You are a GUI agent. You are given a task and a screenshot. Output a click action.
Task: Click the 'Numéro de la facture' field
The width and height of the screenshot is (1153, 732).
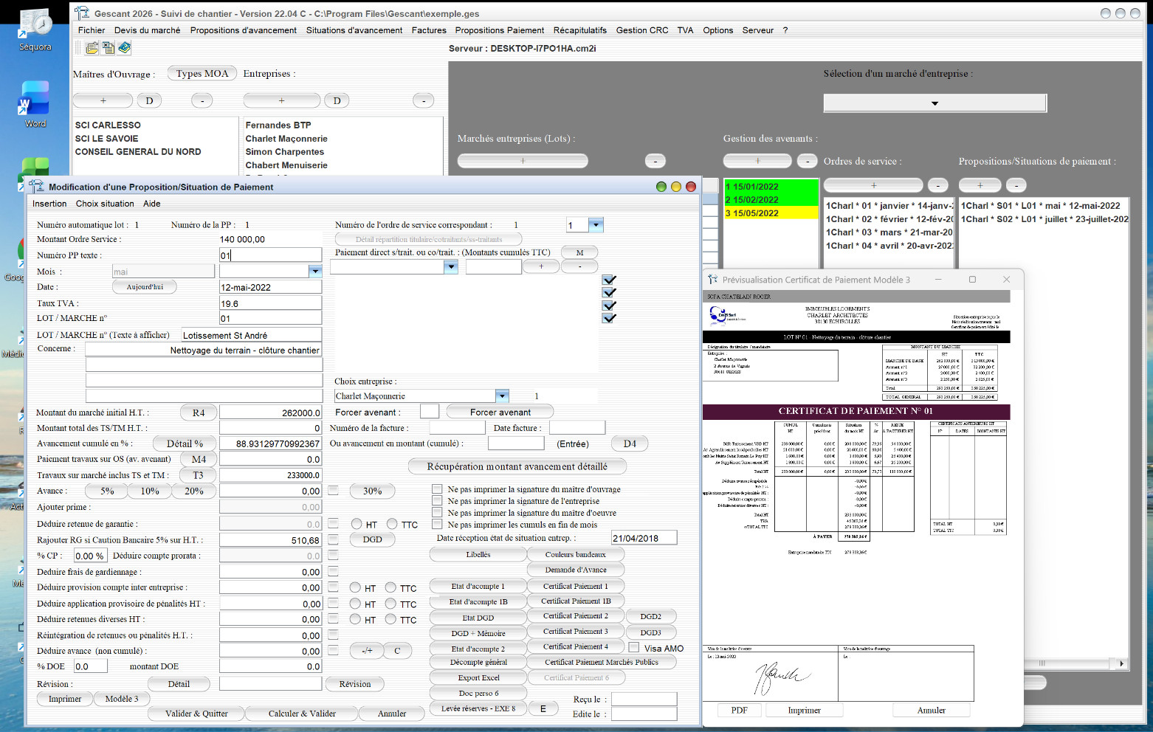pos(458,428)
